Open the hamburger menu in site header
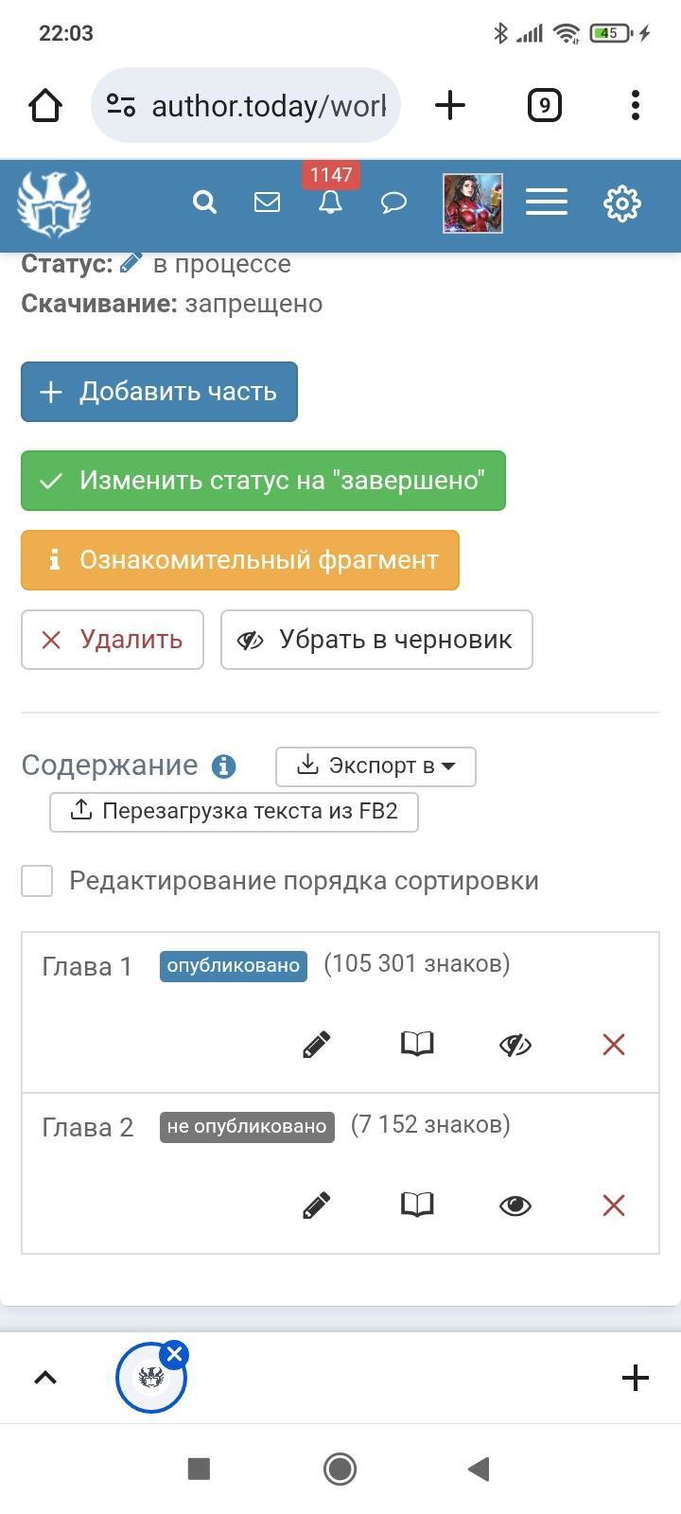 547,202
